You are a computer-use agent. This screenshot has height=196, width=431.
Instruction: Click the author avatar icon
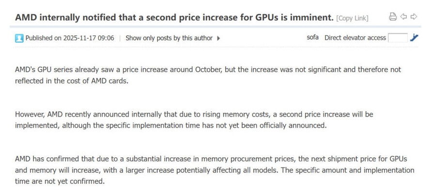point(19,38)
